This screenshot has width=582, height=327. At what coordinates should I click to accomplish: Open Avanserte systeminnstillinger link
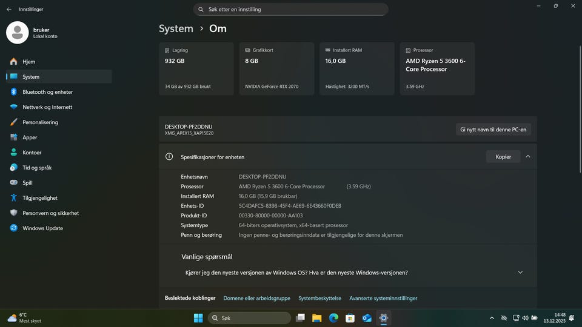pyautogui.click(x=383, y=298)
